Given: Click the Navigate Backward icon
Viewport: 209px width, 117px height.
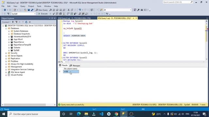Looking at the screenshot, I should pyautogui.click(x=5, y=10).
